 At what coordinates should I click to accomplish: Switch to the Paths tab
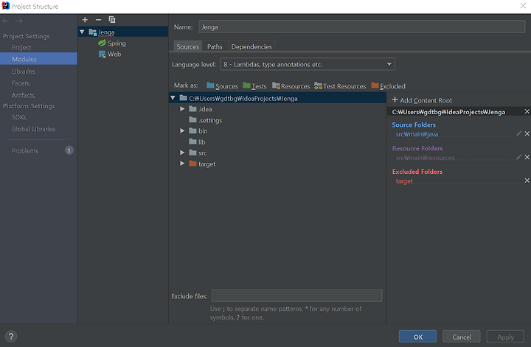coord(215,46)
